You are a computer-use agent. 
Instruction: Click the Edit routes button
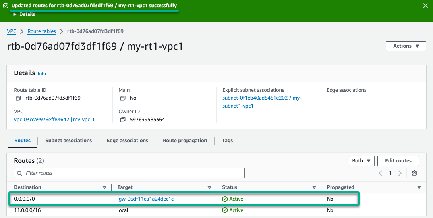click(398, 161)
